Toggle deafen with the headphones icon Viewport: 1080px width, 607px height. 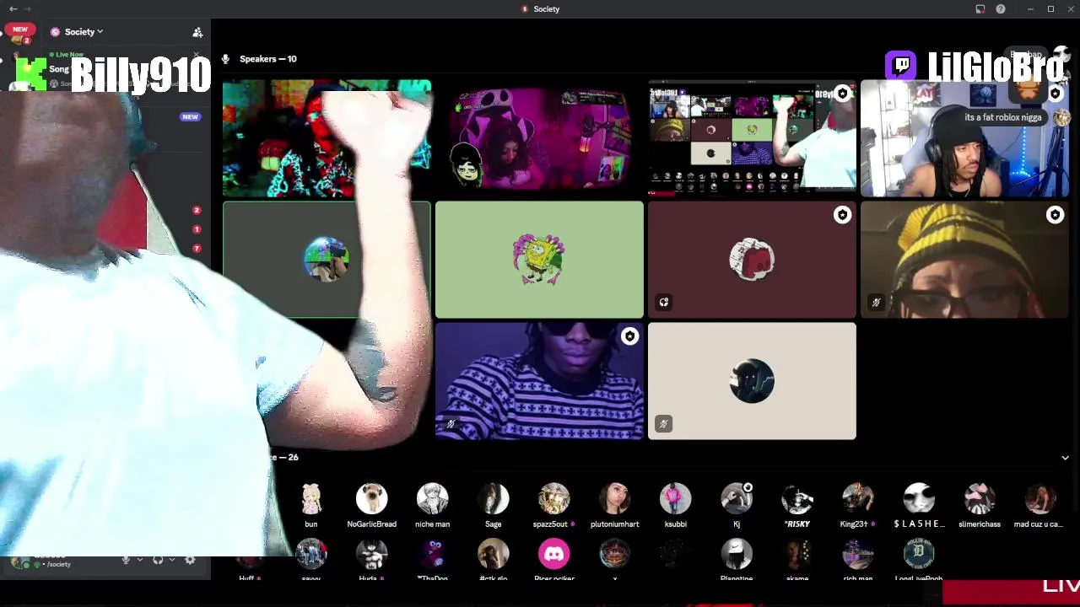(158, 560)
